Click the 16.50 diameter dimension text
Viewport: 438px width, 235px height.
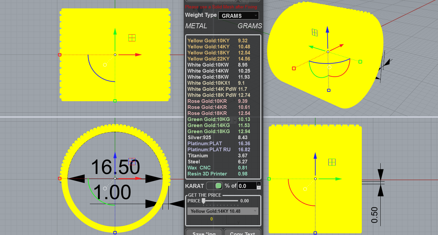point(115,167)
